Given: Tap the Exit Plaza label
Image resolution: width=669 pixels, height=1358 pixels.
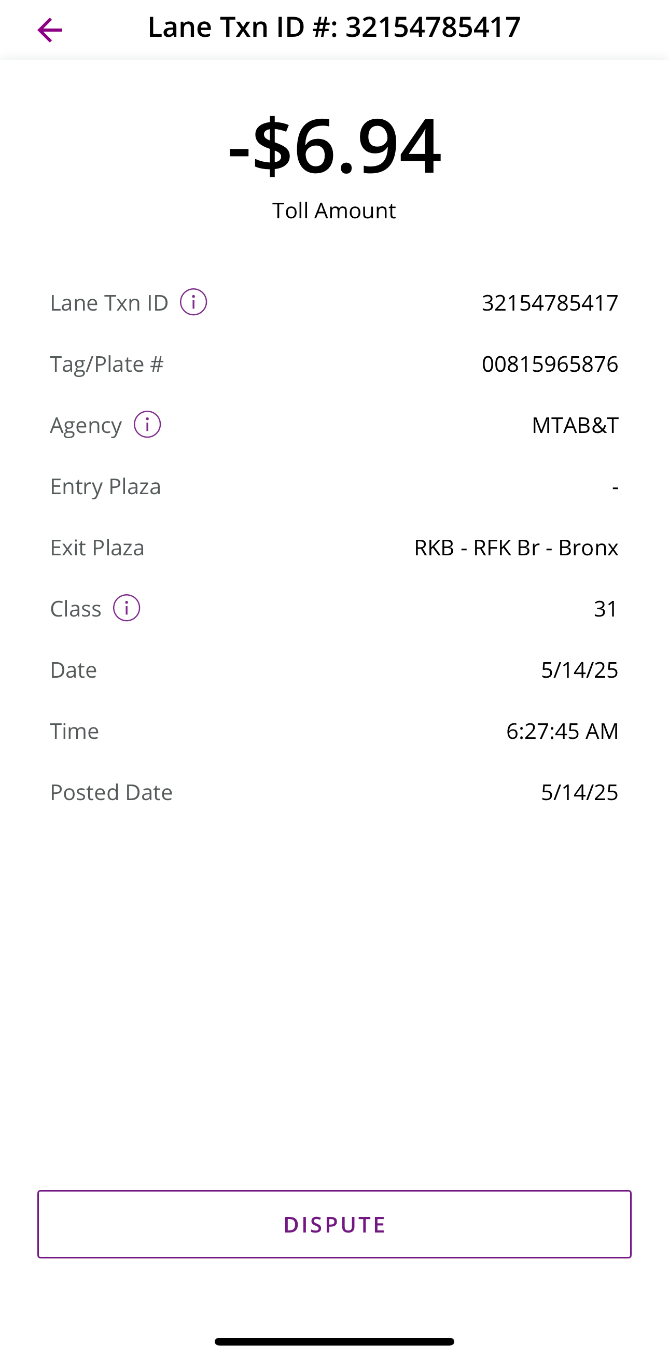Looking at the screenshot, I should (x=97, y=547).
